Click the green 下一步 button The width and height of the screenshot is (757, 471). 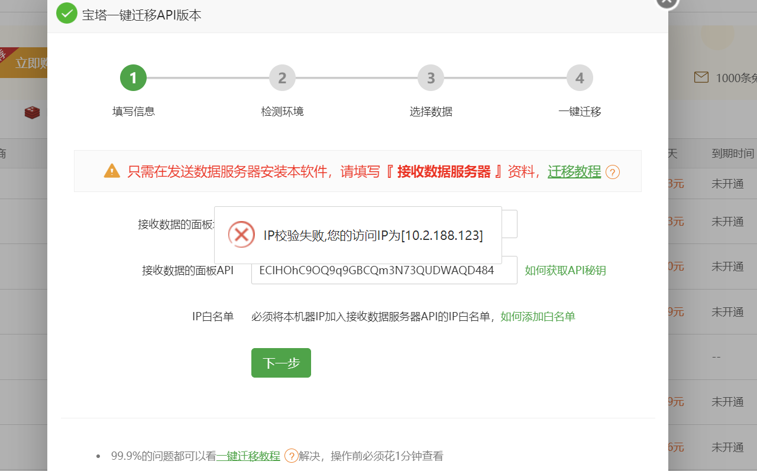click(x=281, y=363)
